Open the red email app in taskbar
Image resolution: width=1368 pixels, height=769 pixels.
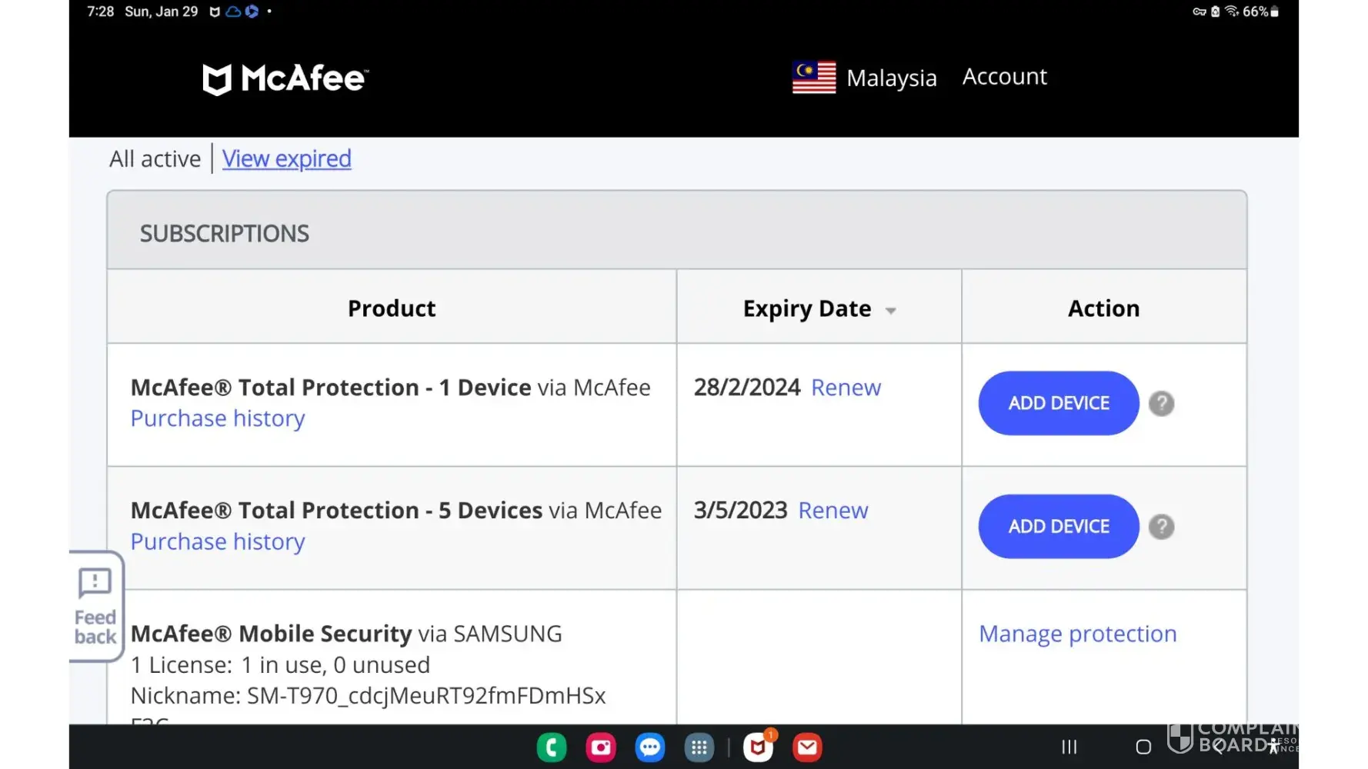click(807, 747)
